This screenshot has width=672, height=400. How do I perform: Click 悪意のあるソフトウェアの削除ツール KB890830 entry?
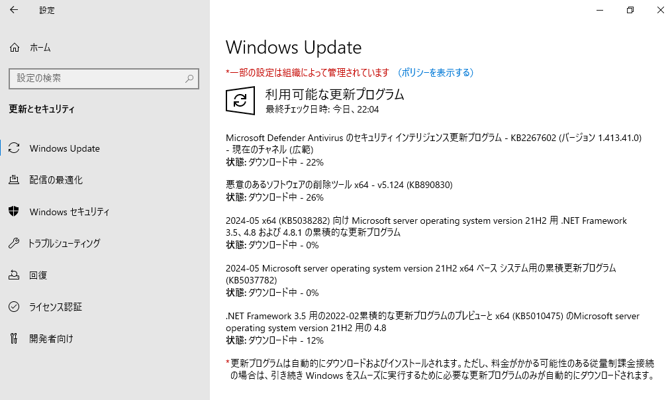339,185
